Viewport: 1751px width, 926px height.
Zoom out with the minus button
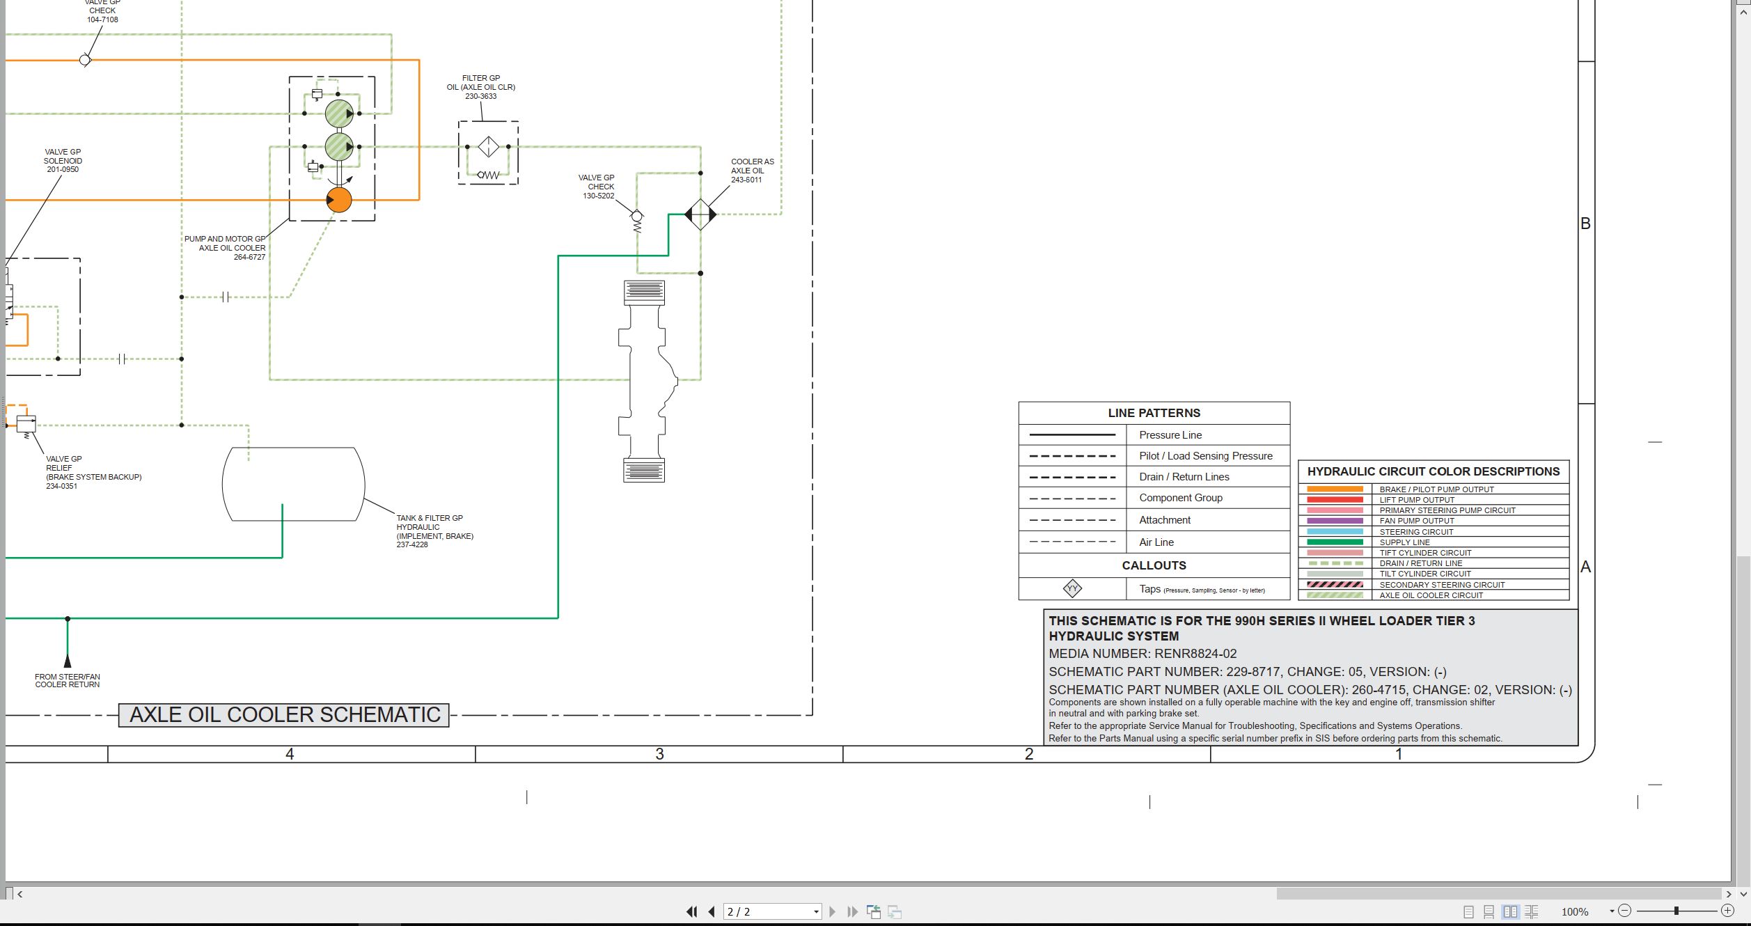tap(1625, 911)
